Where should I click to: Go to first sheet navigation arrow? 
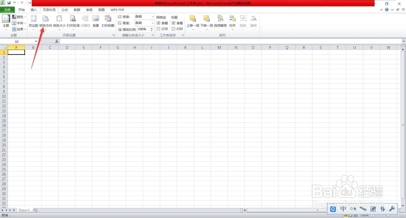click(x=2, y=210)
